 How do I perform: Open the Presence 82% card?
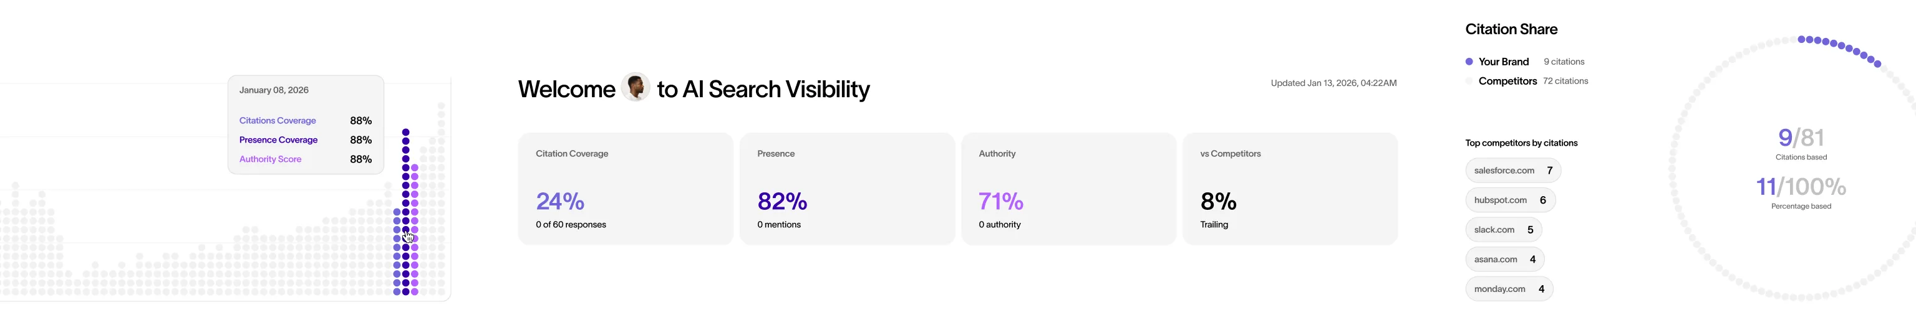[x=846, y=189]
